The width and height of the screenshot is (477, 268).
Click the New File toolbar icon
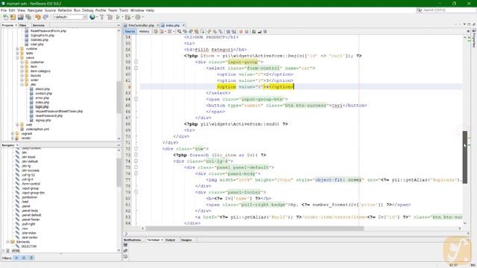[x=6, y=17]
